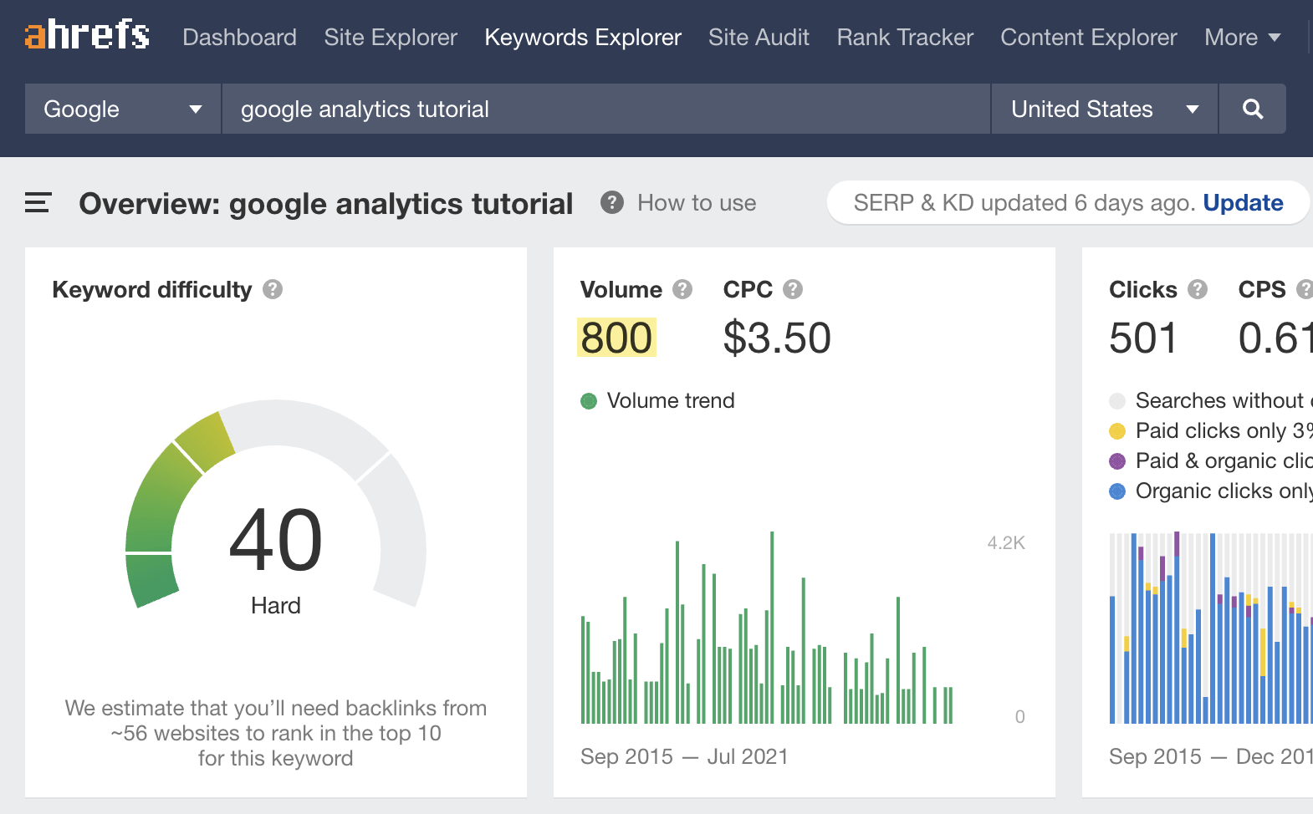Viewport: 1313px width, 814px height.
Task: Open Rank Tracker
Action: click(x=905, y=38)
